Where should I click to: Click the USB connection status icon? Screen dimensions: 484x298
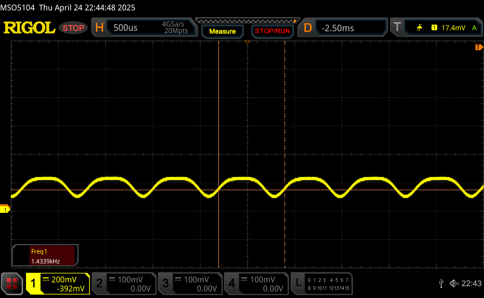[x=441, y=283]
